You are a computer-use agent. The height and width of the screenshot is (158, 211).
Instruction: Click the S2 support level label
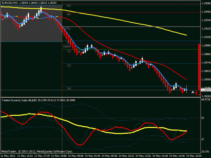[x=69, y=51]
